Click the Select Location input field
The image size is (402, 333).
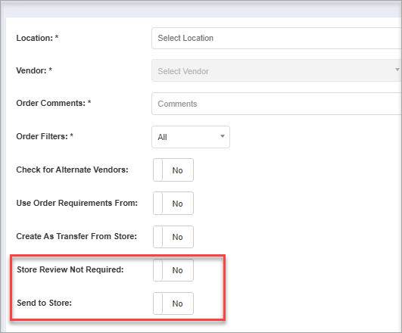click(x=276, y=38)
